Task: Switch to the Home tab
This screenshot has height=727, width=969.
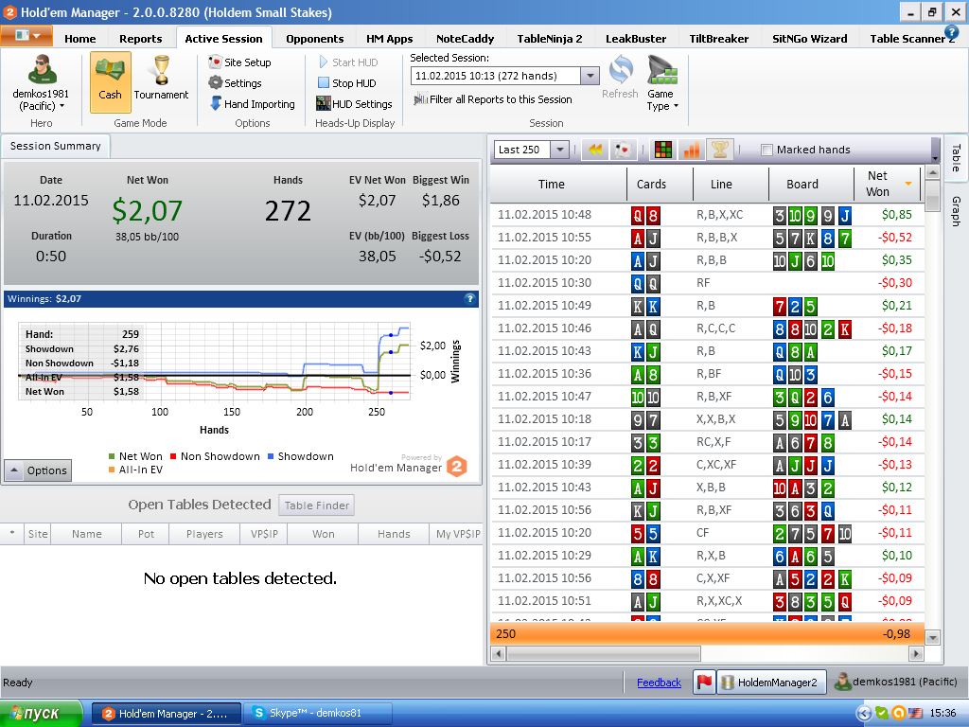Action: (x=80, y=38)
